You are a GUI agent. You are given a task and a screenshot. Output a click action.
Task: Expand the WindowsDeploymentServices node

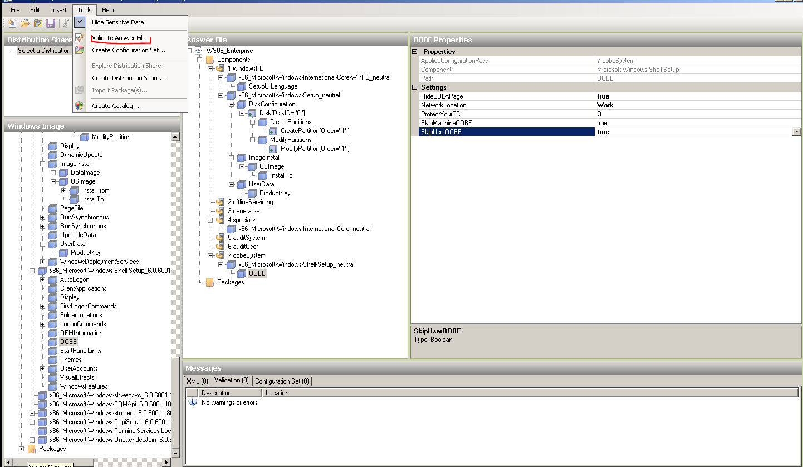(43, 262)
